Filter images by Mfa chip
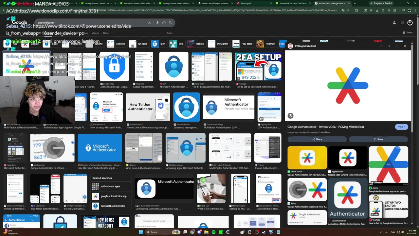Screen dimensions: 419x236 click(x=177, y=44)
